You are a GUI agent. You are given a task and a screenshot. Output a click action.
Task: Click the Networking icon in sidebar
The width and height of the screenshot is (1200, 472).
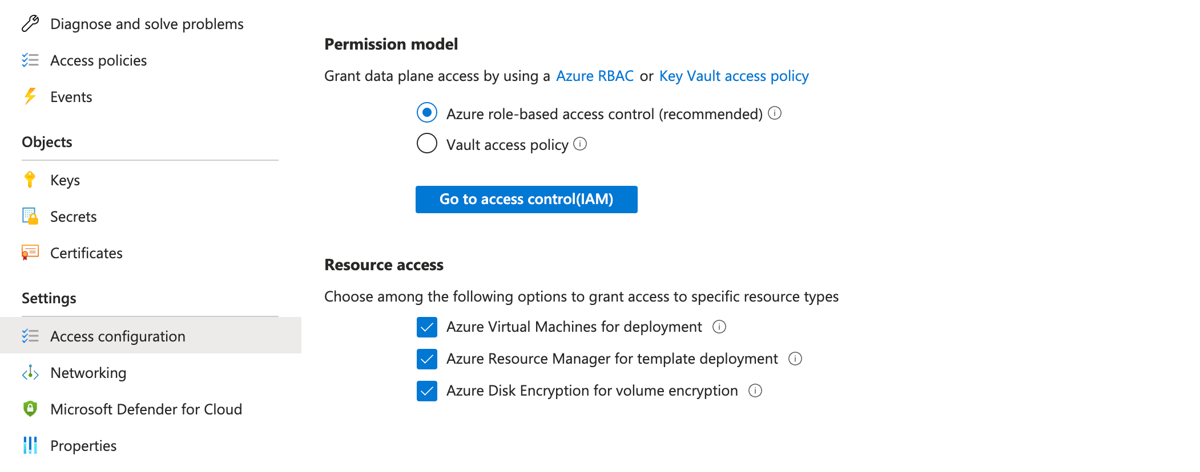30,373
